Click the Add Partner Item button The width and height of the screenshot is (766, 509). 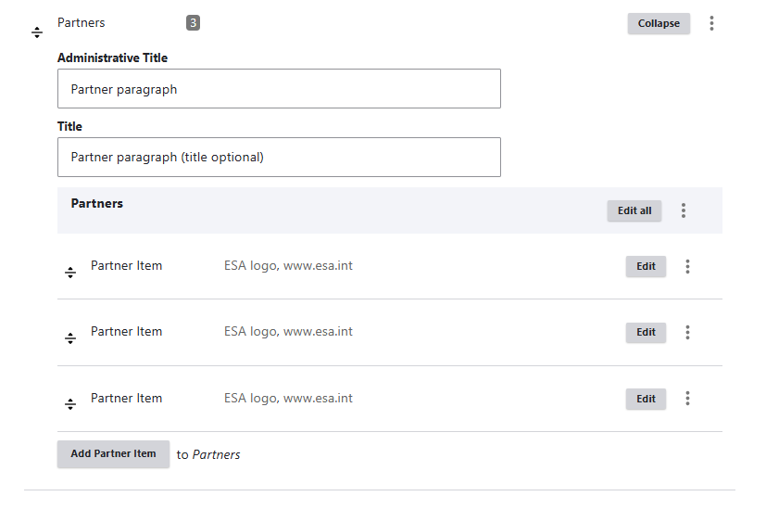113,453
